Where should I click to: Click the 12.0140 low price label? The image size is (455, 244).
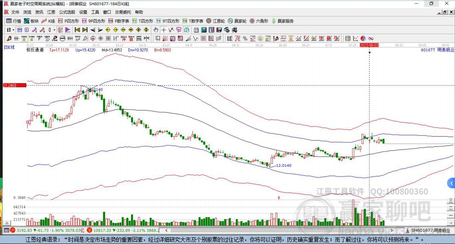[283, 165]
